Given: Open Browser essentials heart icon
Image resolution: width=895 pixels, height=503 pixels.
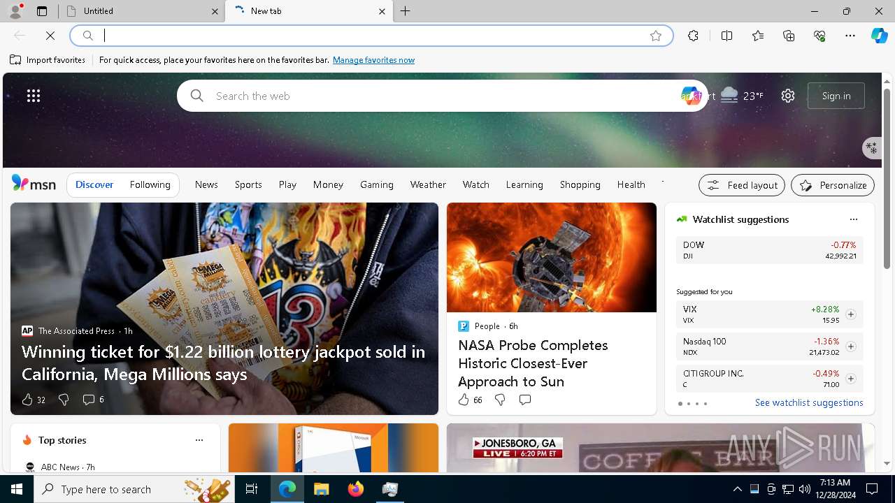Looking at the screenshot, I should (x=819, y=36).
